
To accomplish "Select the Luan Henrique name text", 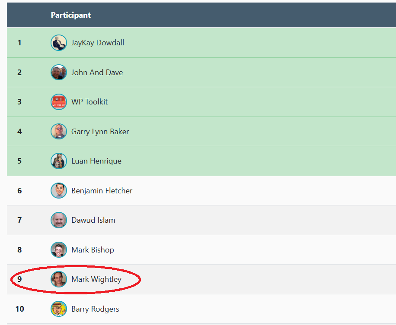I will (x=96, y=161).
